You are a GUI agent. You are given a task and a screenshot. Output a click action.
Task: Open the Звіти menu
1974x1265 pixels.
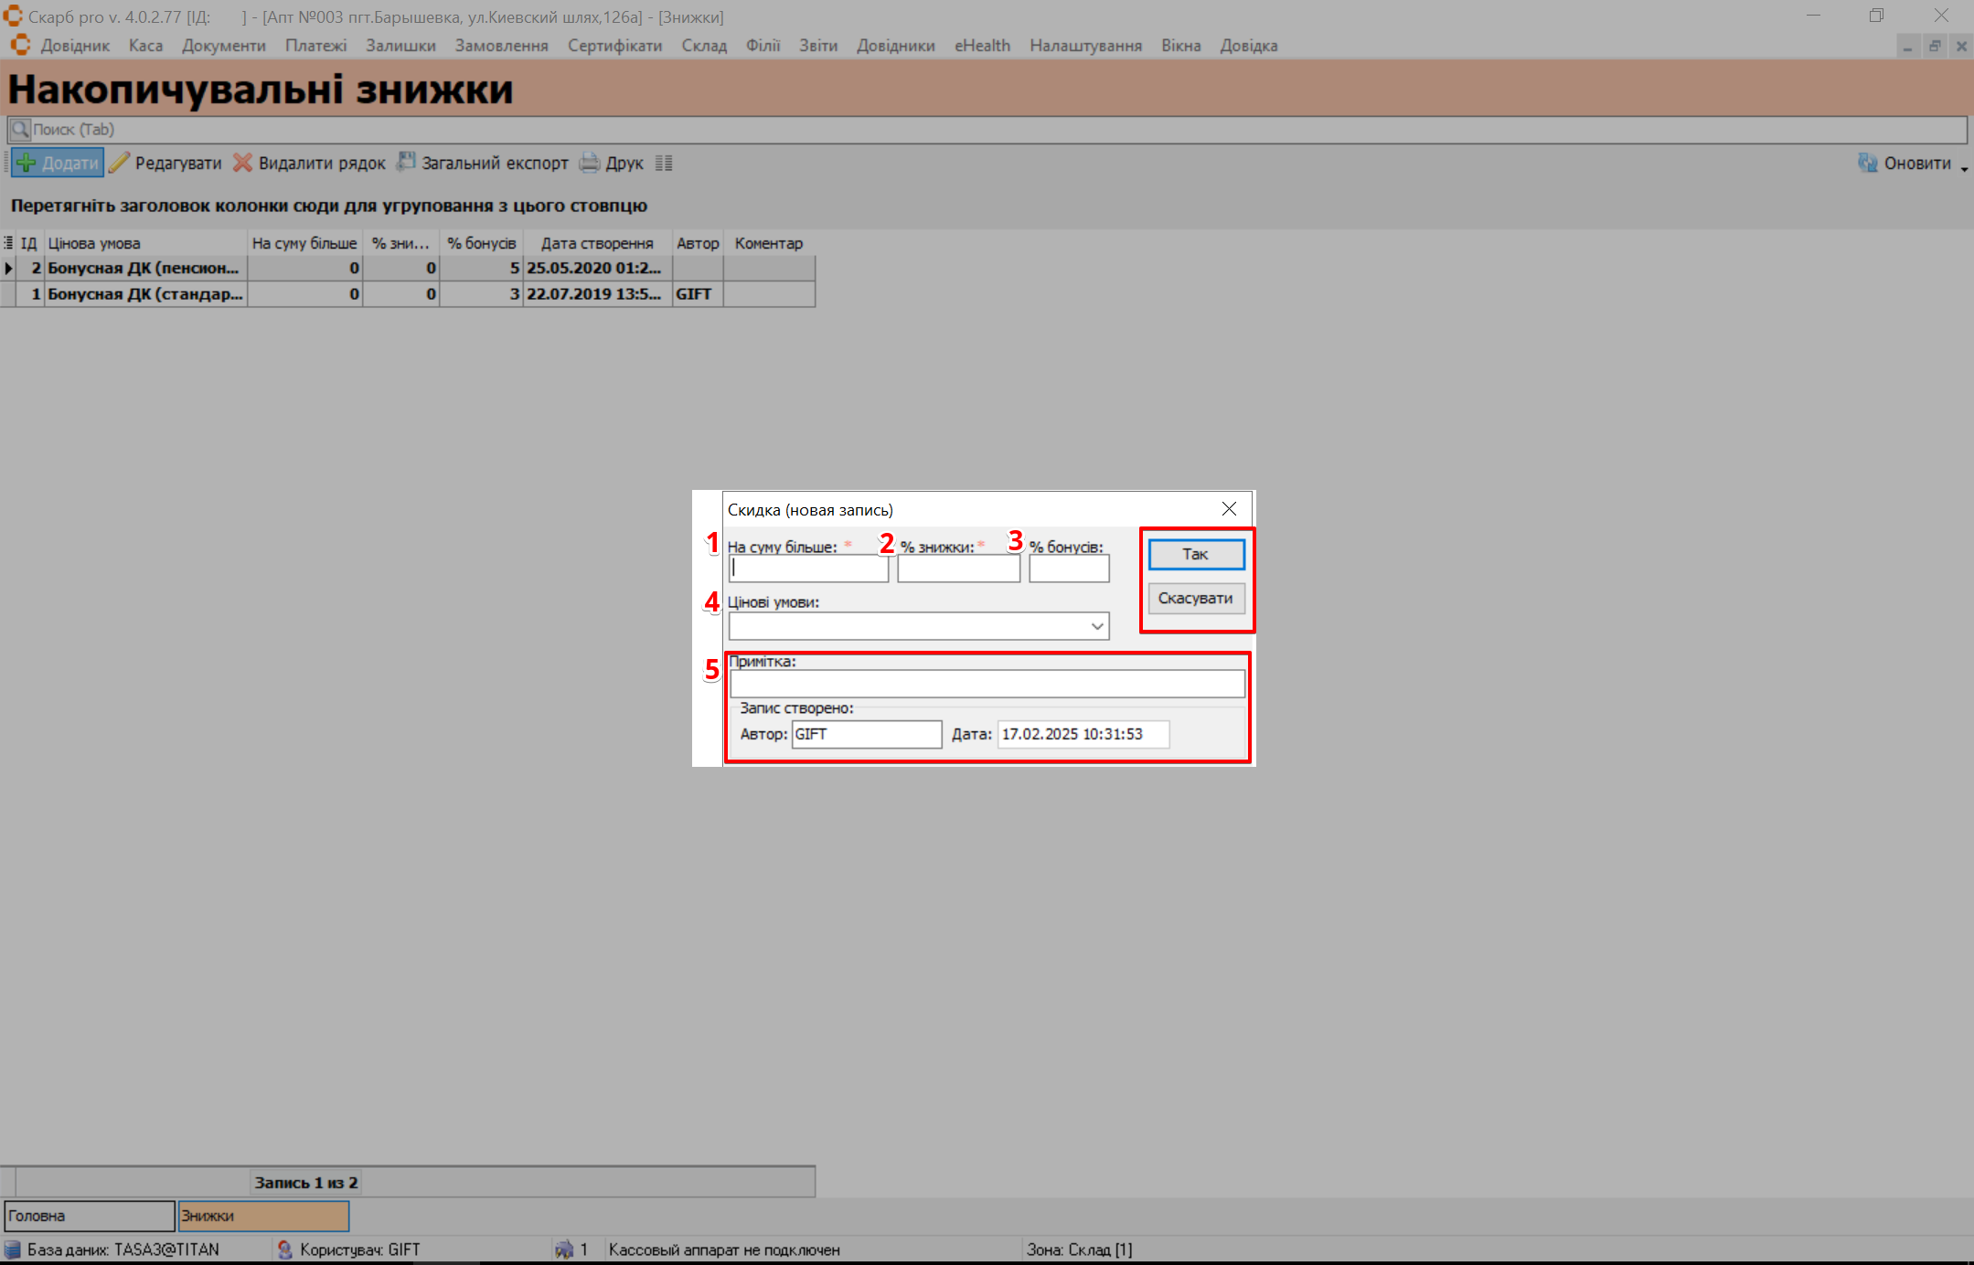pos(817,46)
